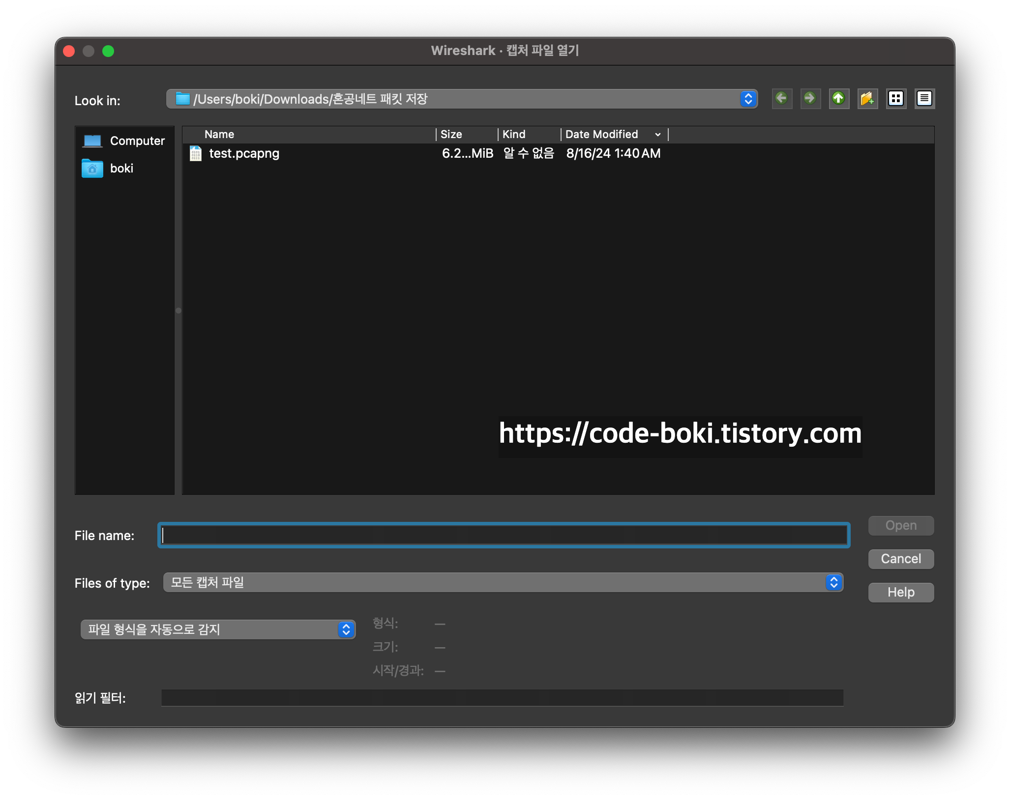
Task: Select the test.pcapng file
Action: pos(244,153)
